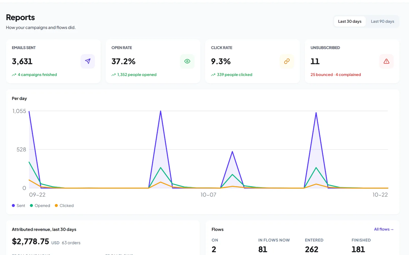409x255 pixels.
Task: Click the 37.2% open rate value
Action: (123, 61)
